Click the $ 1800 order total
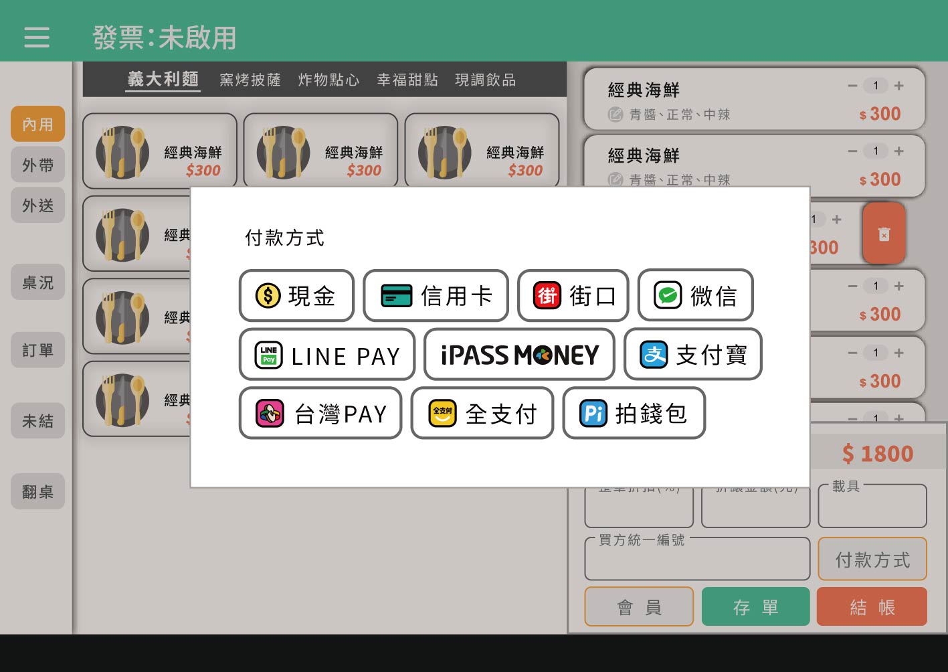This screenshot has width=948, height=672. pos(878,454)
